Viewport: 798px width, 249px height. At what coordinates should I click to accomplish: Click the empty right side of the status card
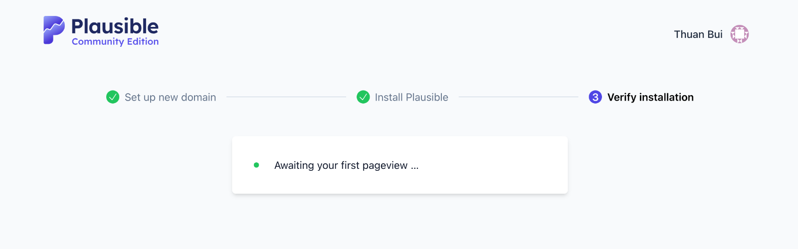[499, 165]
